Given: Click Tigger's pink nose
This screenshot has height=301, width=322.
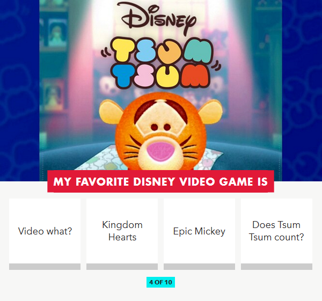Looking at the screenshot, I should (160, 151).
